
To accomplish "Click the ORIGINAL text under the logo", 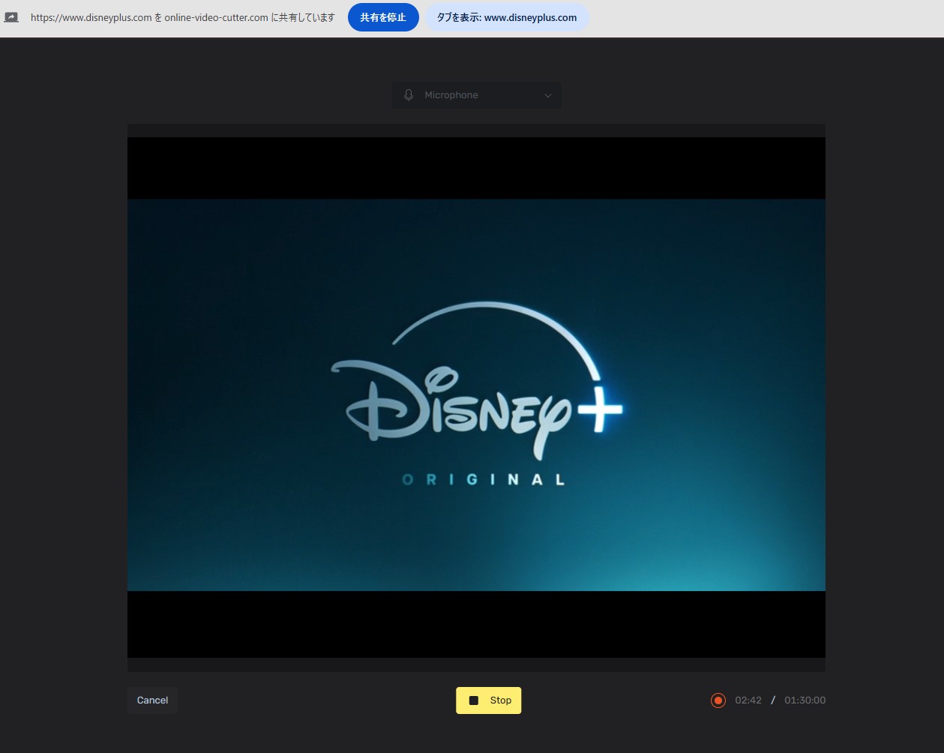I will click(484, 480).
